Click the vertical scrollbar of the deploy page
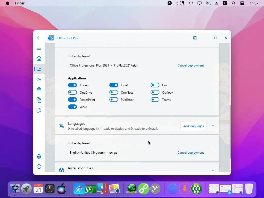Viewport: 264px width, 198px height. (230, 131)
